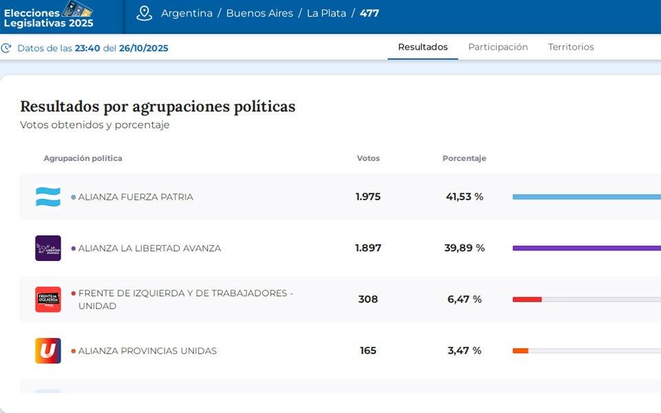Click the 477 breadcrumb entry

370,13
